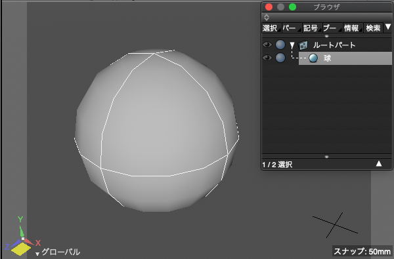Click the ルートパート part folder icon
Image resolution: width=394 pixels, height=259 pixels.
[x=303, y=45]
